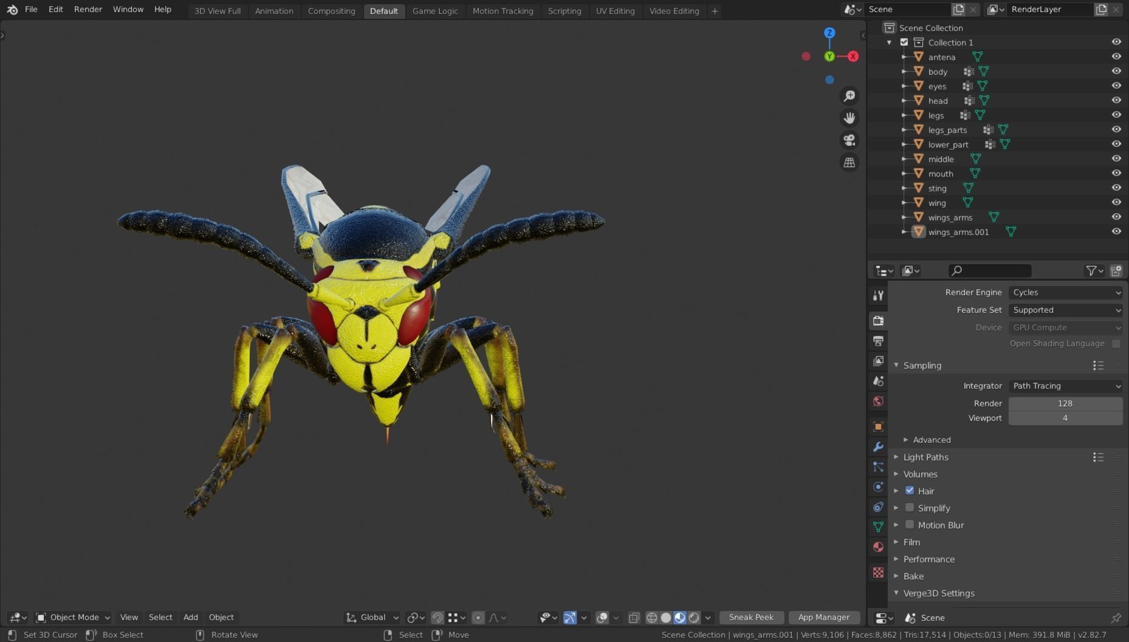Open Integrator Path Tracing dropdown
The image size is (1129, 642).
(1066, 386)
